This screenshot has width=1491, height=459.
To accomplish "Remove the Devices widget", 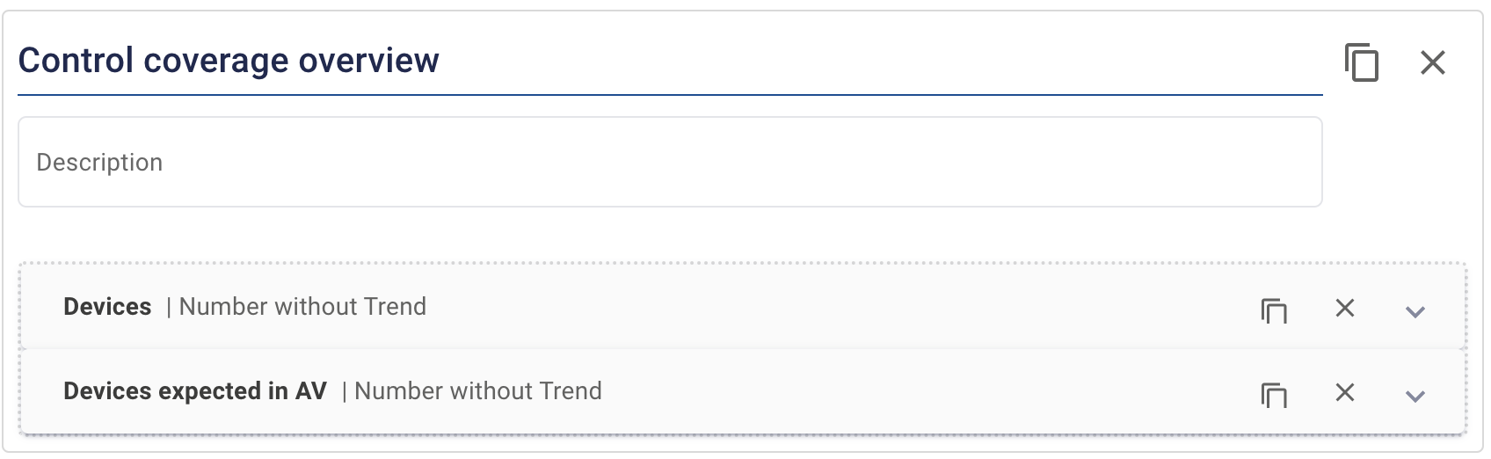I will point(1345,308).
